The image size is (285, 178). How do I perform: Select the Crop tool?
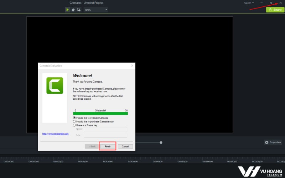pyautogui.click(x=79, y=10)
